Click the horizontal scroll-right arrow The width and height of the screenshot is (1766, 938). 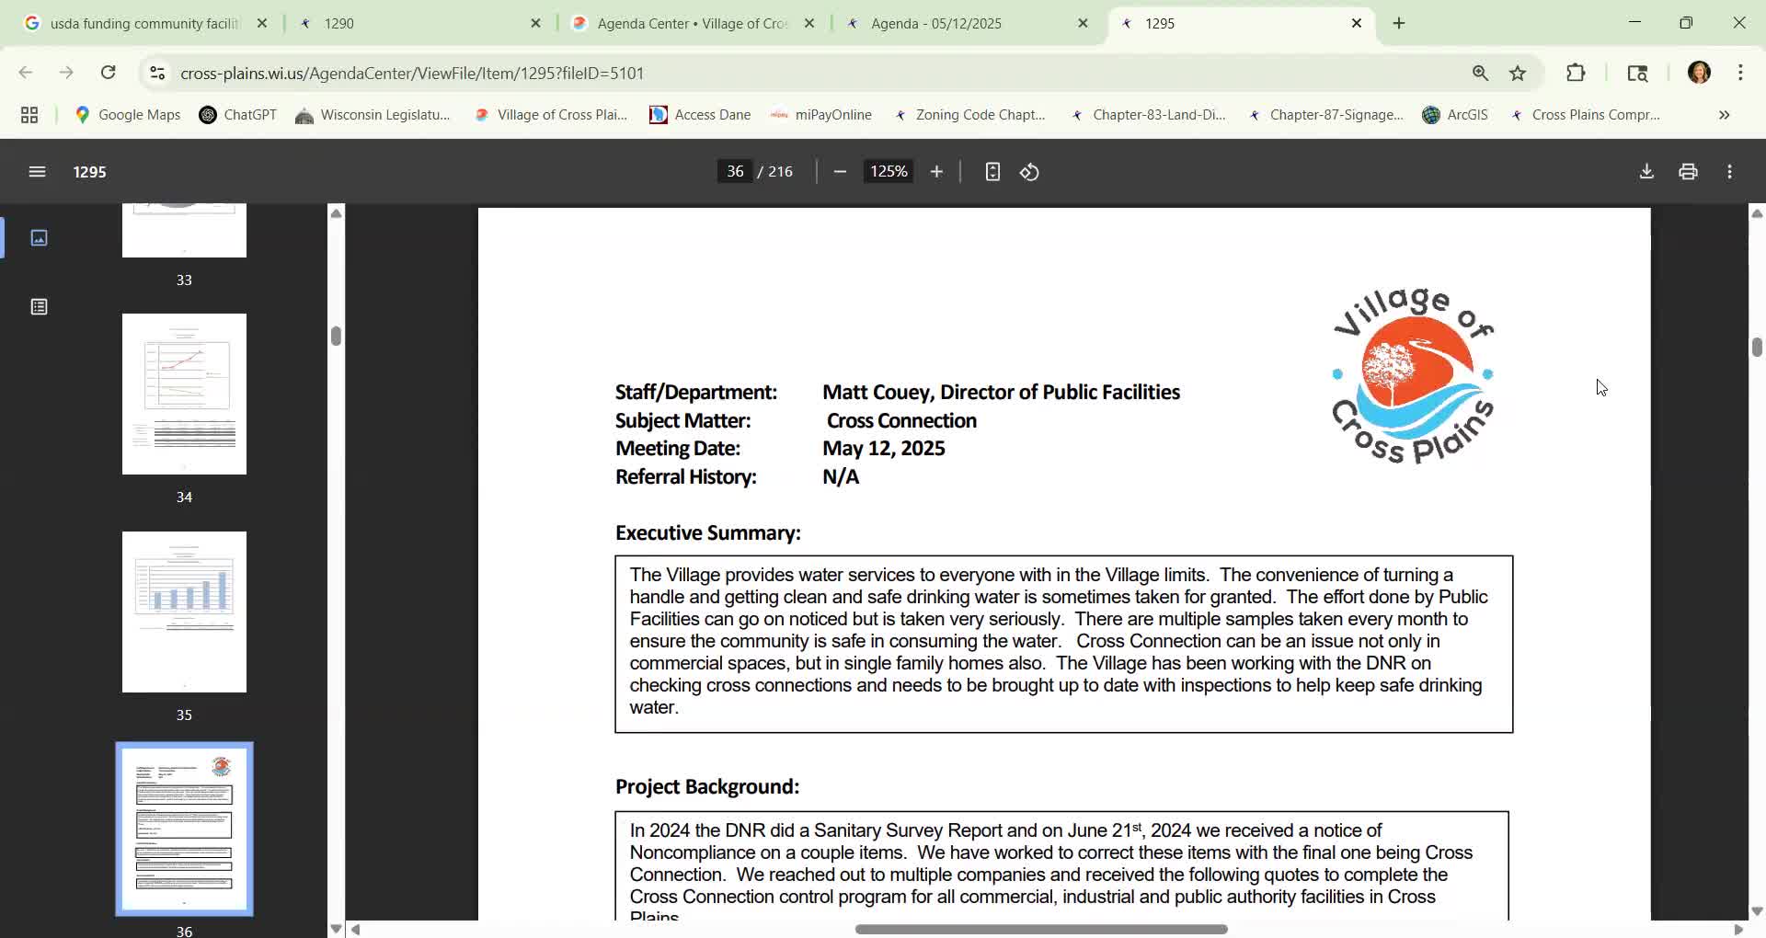click(1737, 930)
